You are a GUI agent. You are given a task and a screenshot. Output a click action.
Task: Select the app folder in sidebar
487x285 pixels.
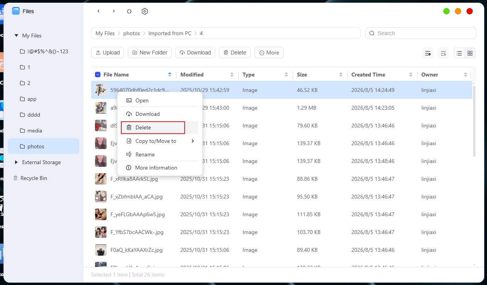tap(43, 99)
